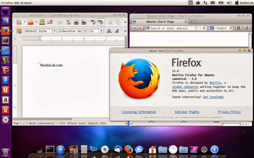Open the clock icon in bottom dock
This screenshot has width=254, height=158.
click(173, 149)
